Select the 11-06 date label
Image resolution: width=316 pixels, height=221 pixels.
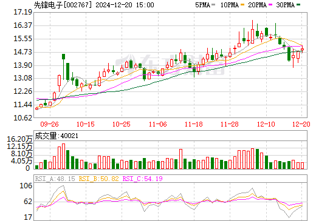(158, 124)
